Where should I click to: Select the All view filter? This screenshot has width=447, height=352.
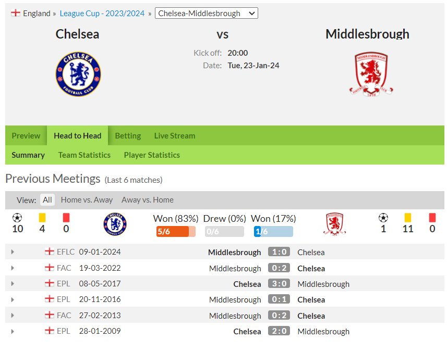pyautogui.click(x=47, y=200)
